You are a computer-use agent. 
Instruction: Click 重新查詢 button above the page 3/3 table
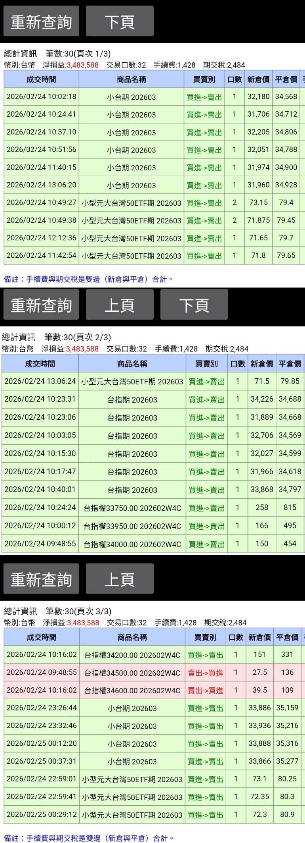41,579
